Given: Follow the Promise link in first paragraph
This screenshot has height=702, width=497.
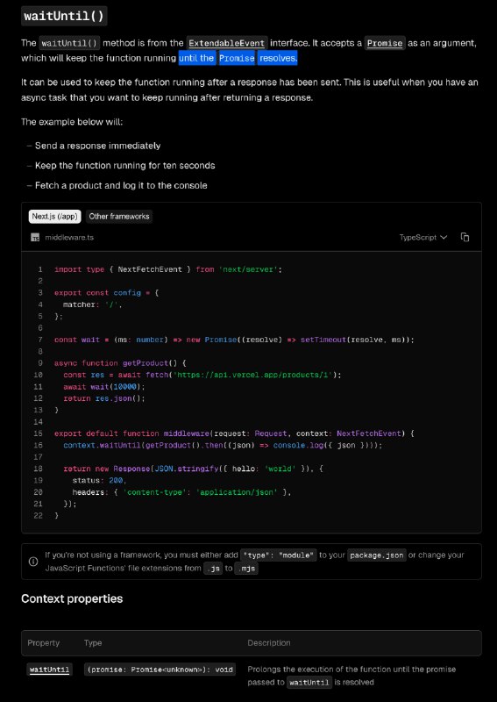Looking at the screenshot, I should coord(385,43).
